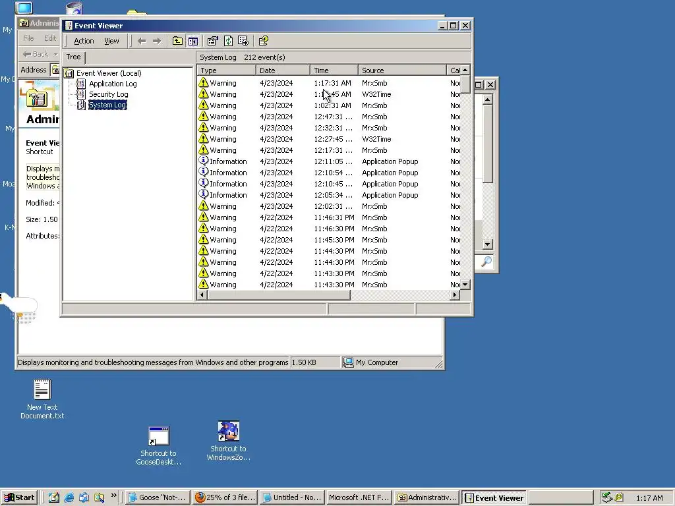Expand the quick launch overflow chevron

point(113,496)
